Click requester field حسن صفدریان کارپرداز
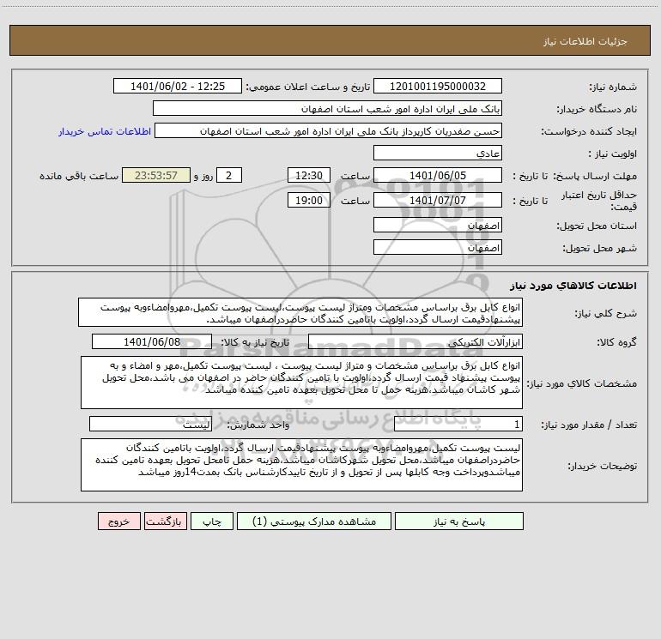Image resolution: width=661 pixels, height=639 pixels. 329,131
